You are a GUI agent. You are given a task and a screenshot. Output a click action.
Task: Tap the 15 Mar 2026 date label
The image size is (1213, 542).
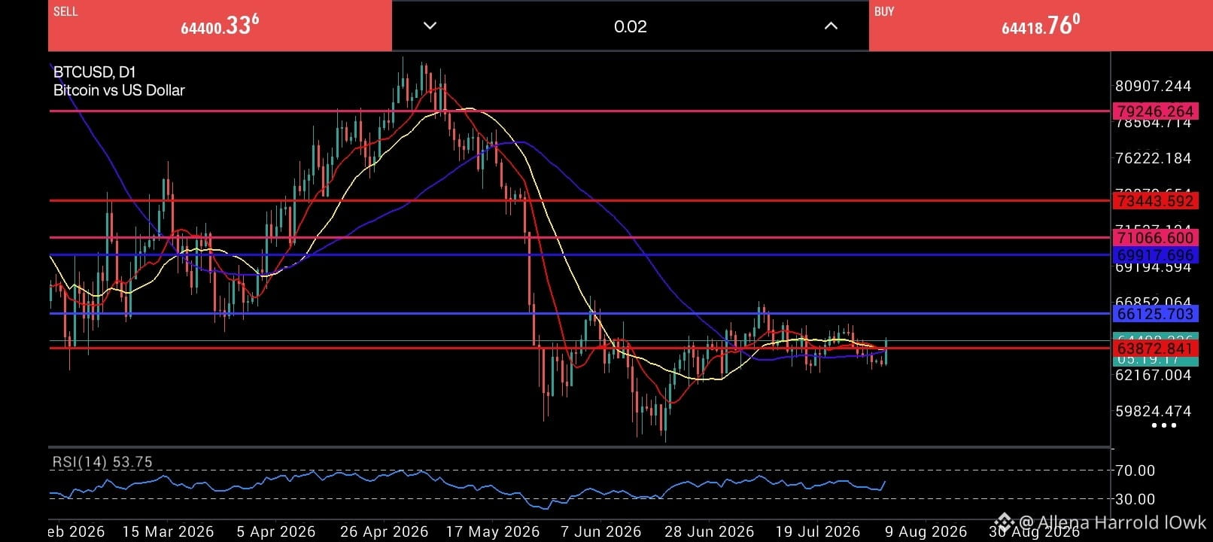pos(169,532)
